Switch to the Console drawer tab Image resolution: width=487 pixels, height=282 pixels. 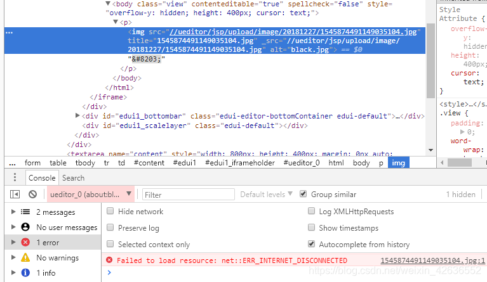42,178
